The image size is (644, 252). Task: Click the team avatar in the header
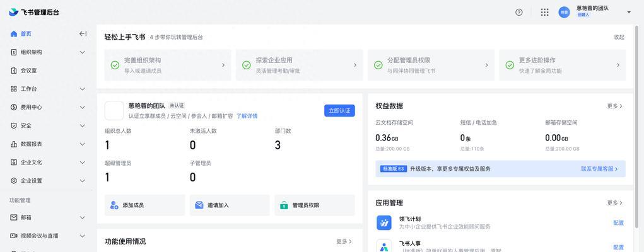click(565, 13)
